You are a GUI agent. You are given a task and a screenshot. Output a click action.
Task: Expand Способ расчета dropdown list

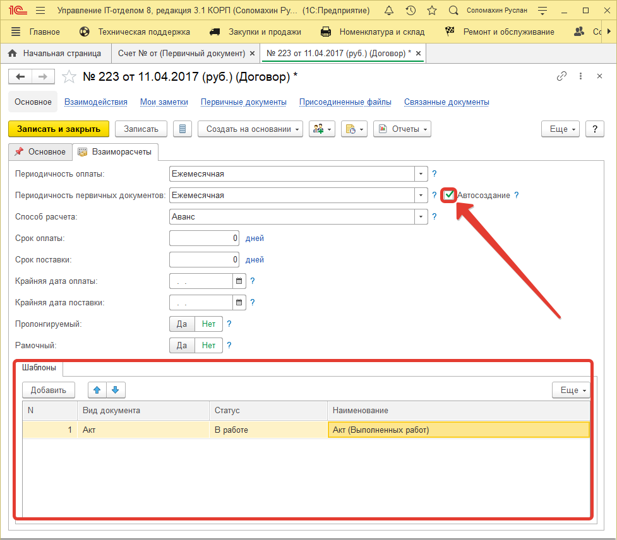tap(421, 217)
